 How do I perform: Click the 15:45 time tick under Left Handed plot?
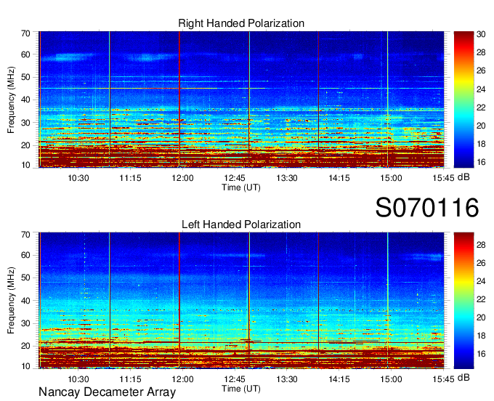click(443, 379)
